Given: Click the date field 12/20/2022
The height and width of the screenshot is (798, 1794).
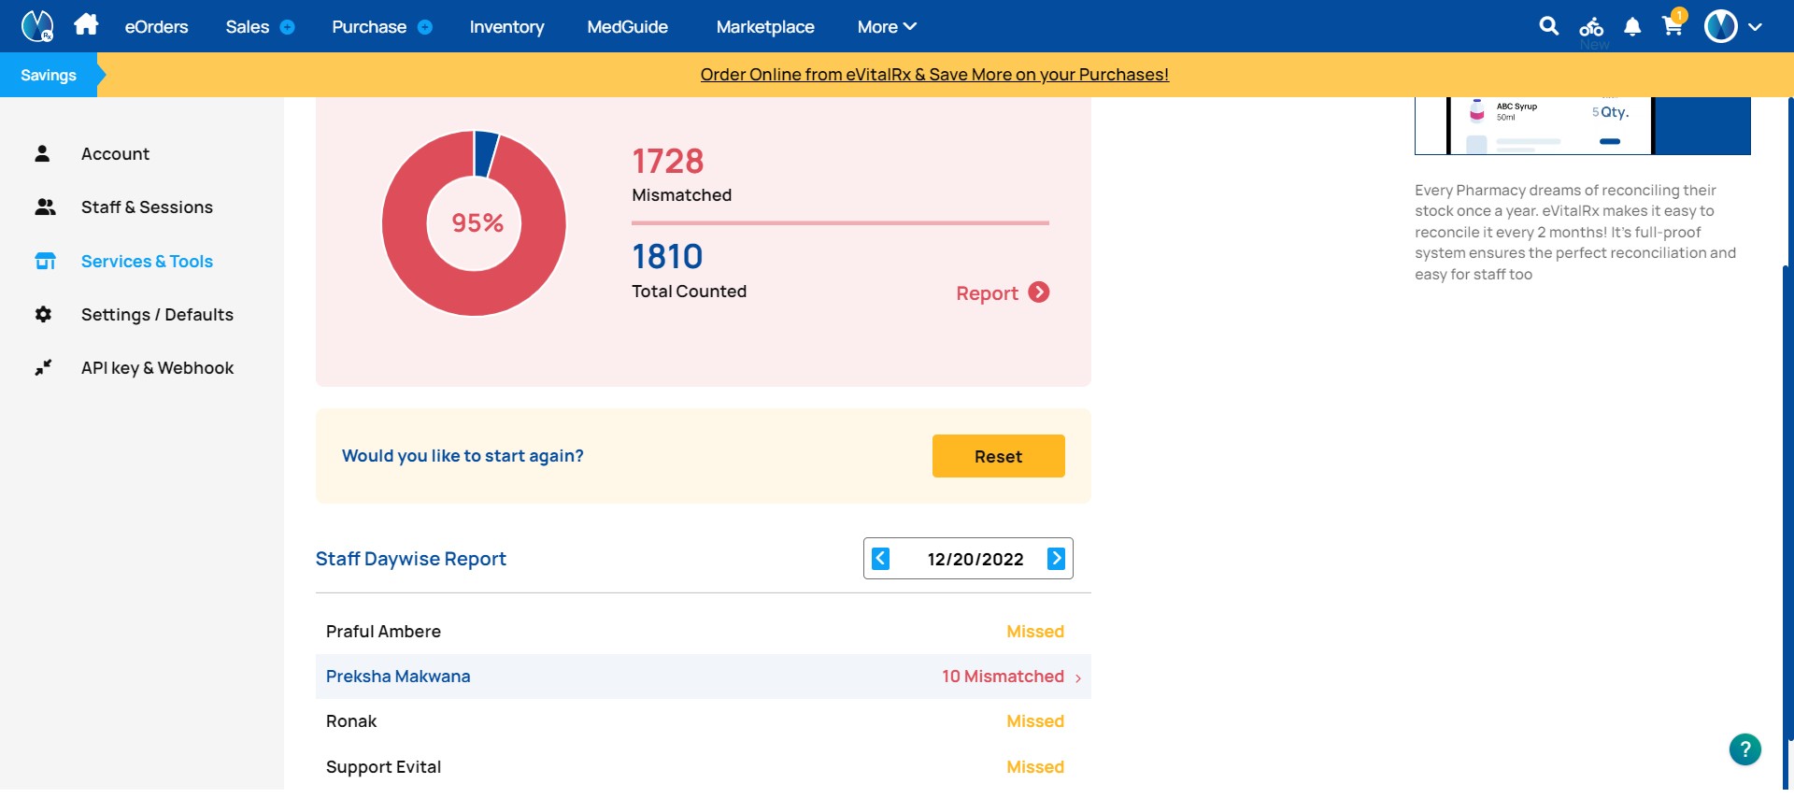Looking at the screenshot, I should (975, 559).
